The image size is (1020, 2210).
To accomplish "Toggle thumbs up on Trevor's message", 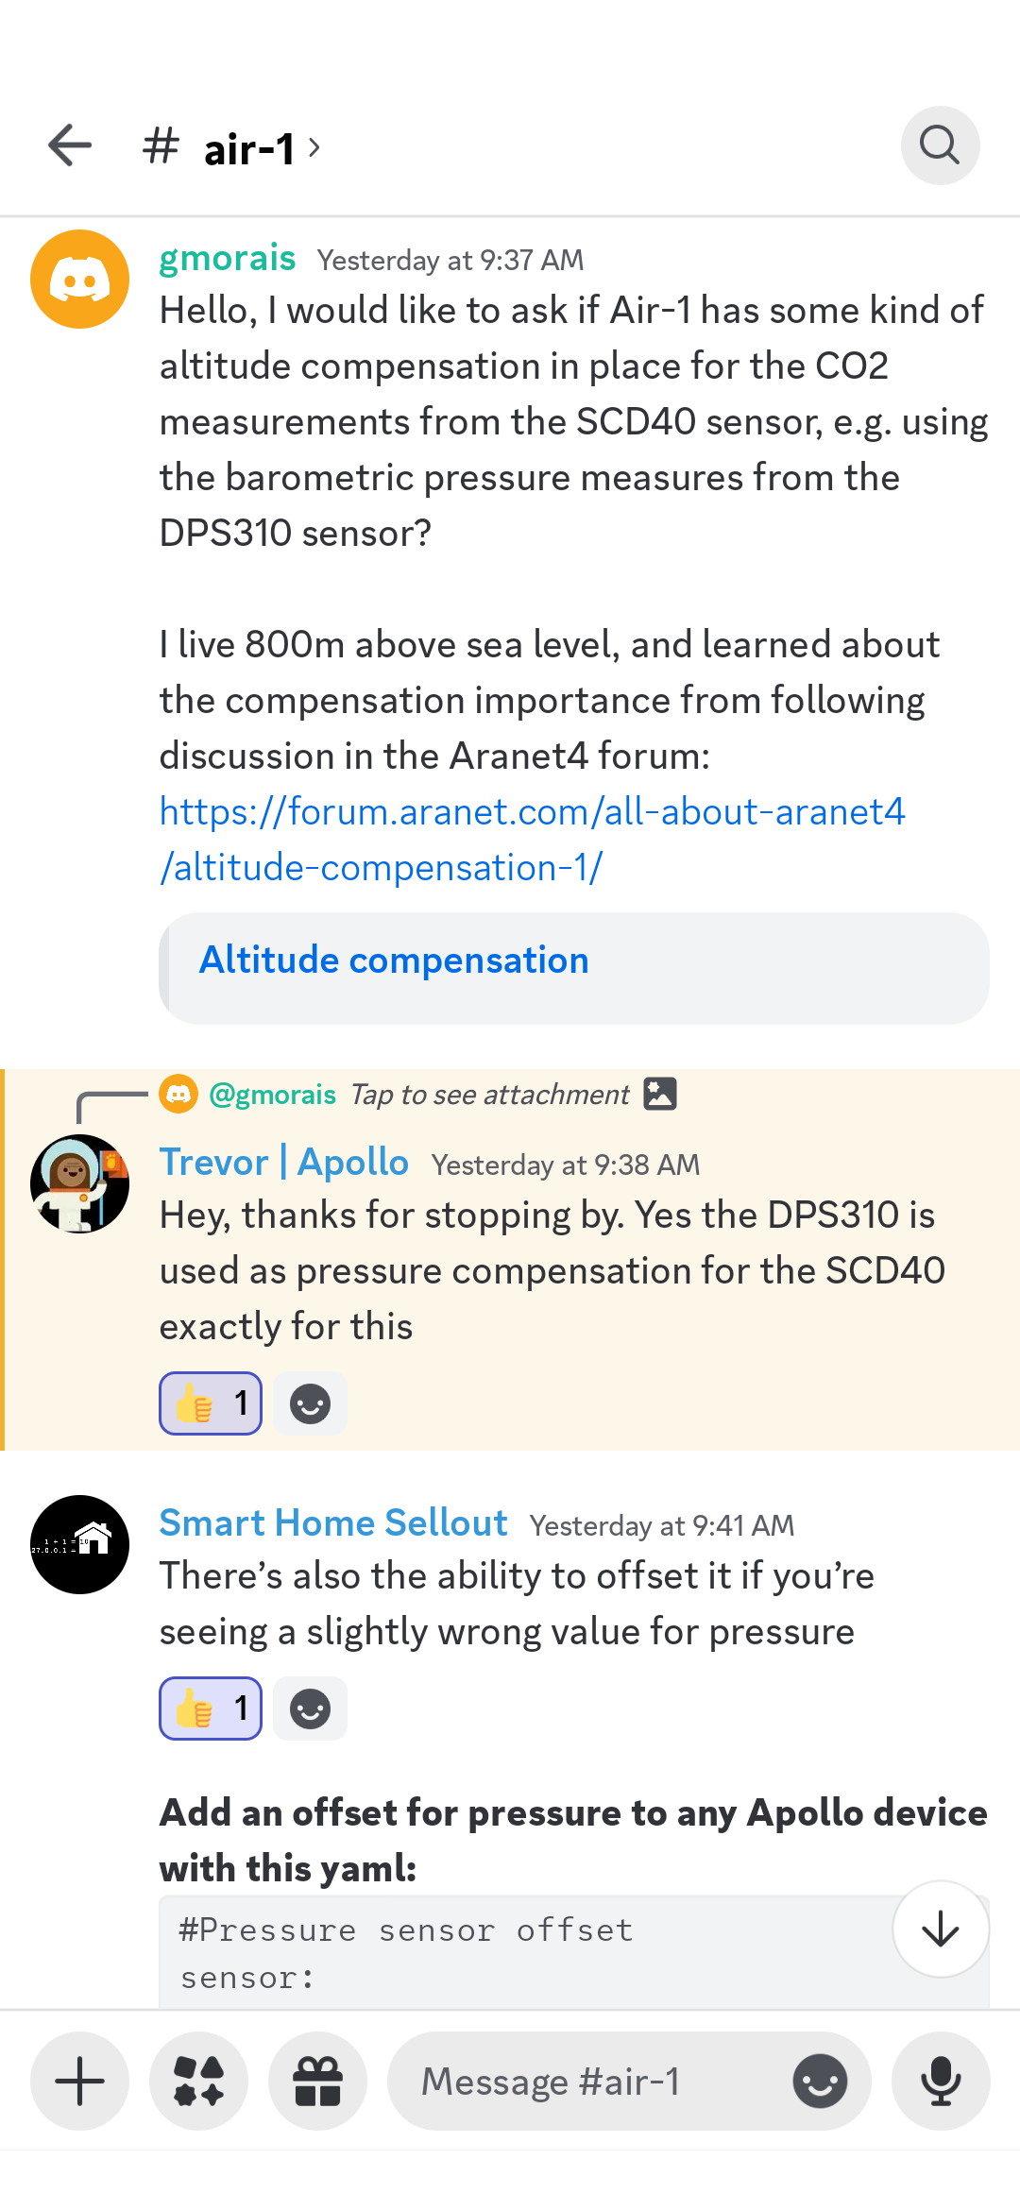I will click(211, 1403).
